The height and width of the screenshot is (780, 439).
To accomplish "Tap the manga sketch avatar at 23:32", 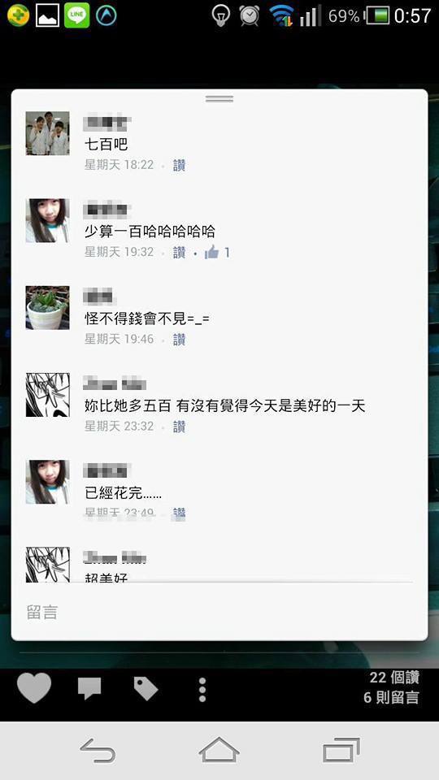I will click(47, 395).
